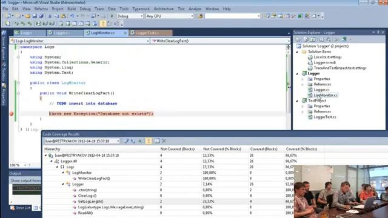Open the Architecture menu
The image size is (388, 218).
tap(164, 9)
